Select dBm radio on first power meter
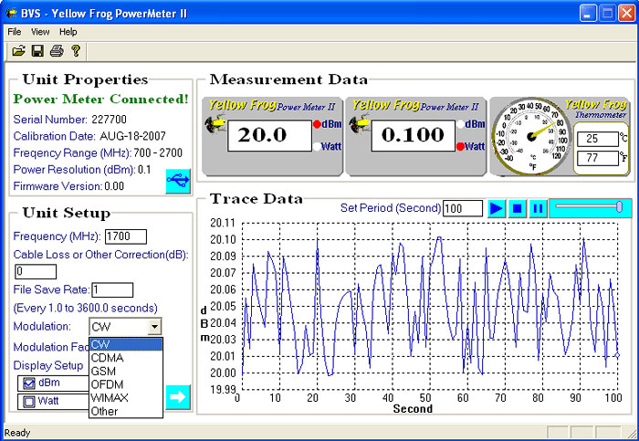 [317, 124]
